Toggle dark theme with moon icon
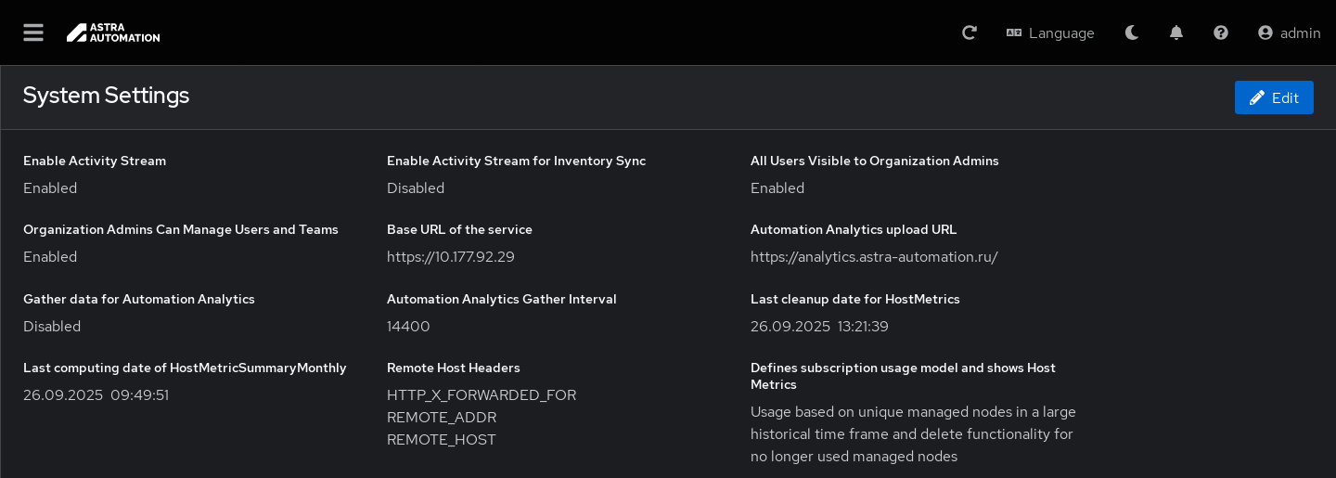Image resolution: width=1336 pixels, height=478 pixels. pyautogui.click(x=1132, y=32)
